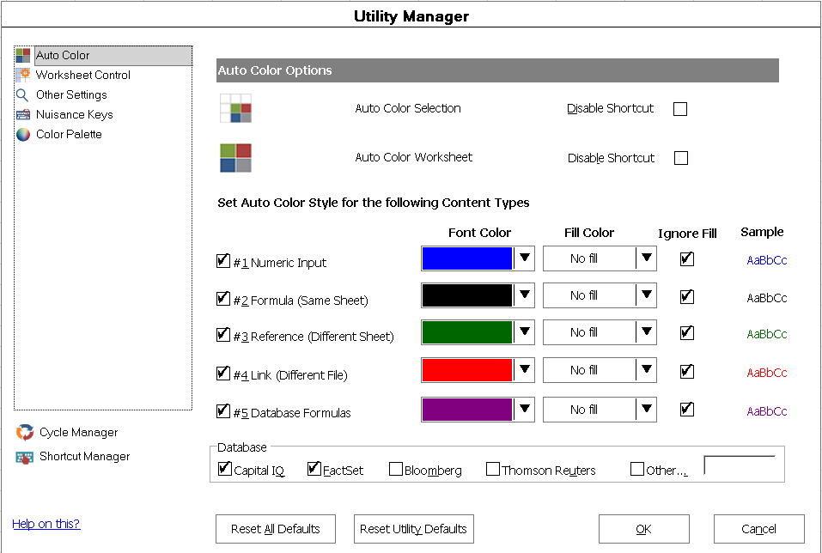822x553 pixels.
Task: Open the Help on this? link
Action: pyautogui.click(x=46, y=524)
